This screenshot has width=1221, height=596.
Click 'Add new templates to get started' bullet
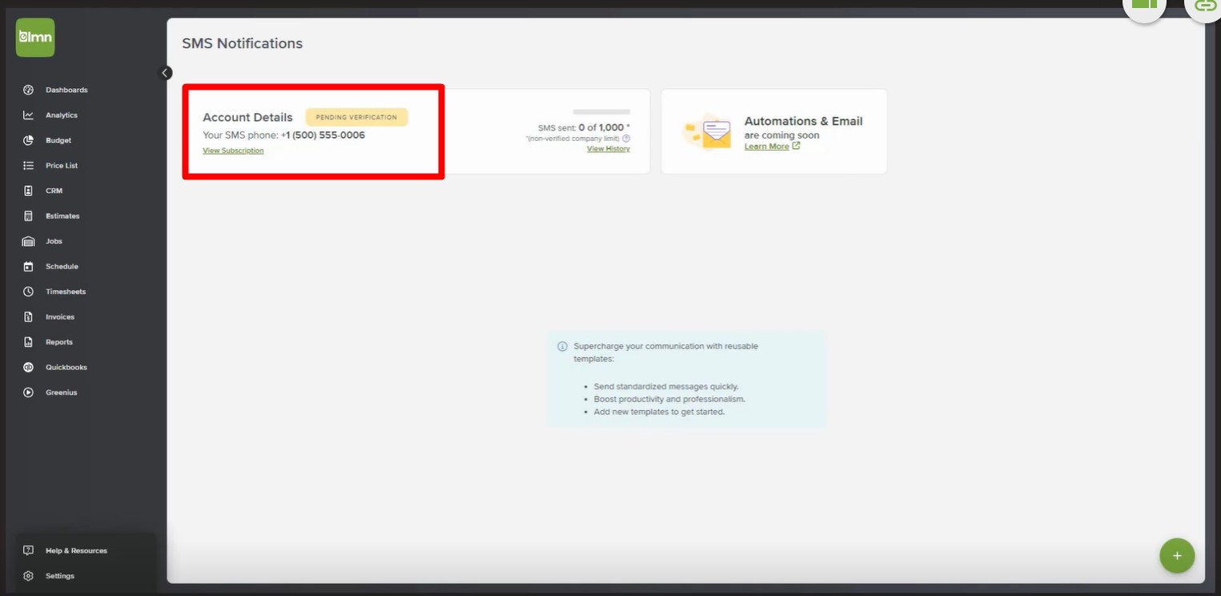pos(659,412)
